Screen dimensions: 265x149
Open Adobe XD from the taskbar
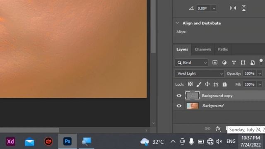click(x=10, y=142)
